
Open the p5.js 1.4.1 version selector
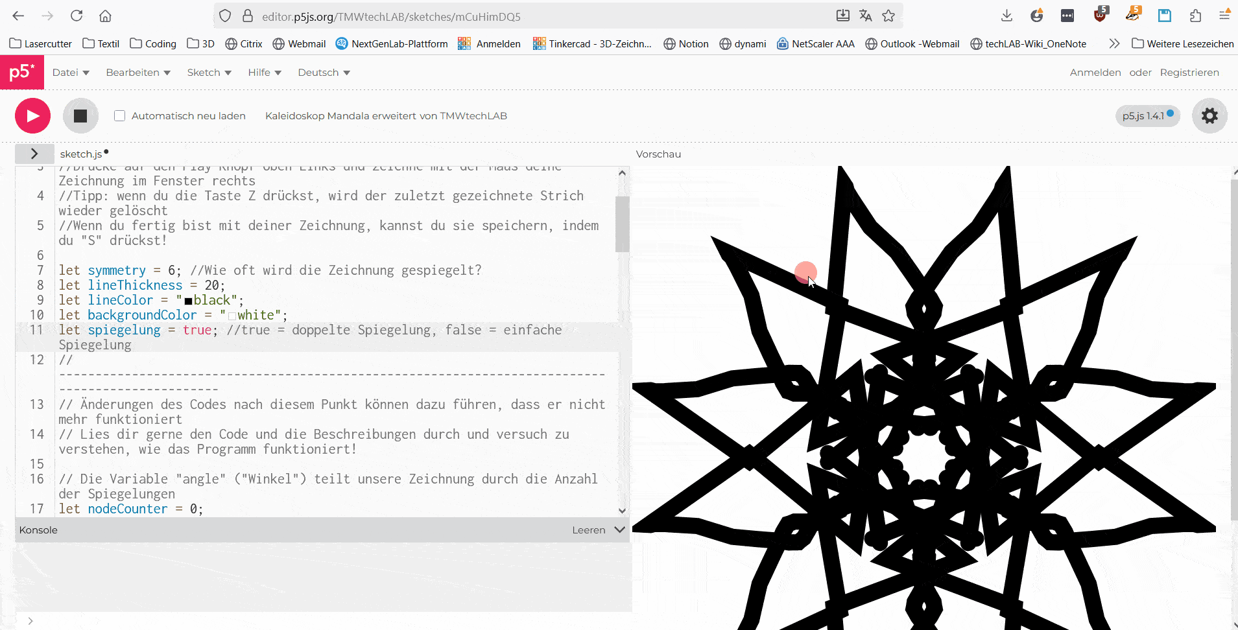(x=1147, y=115)
